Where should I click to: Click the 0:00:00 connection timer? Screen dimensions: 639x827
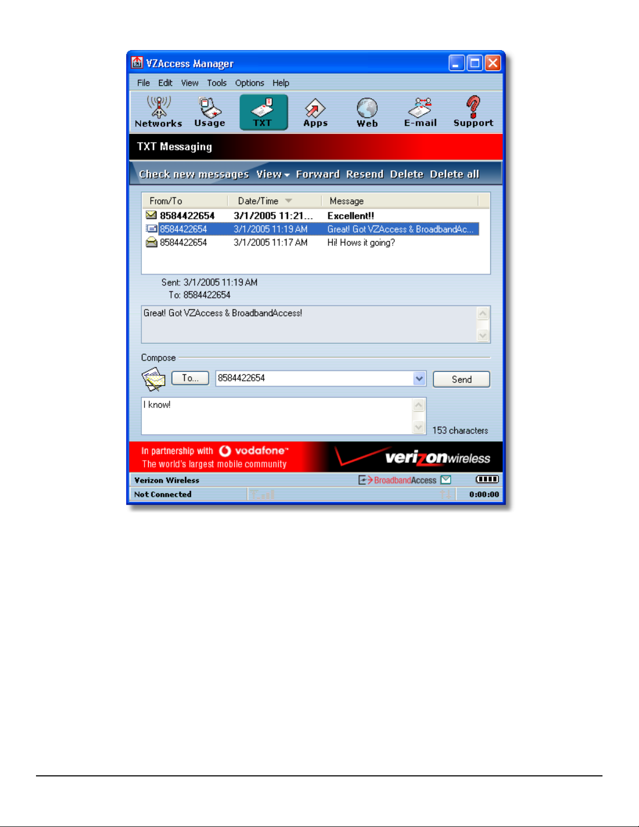coord(484,494)
